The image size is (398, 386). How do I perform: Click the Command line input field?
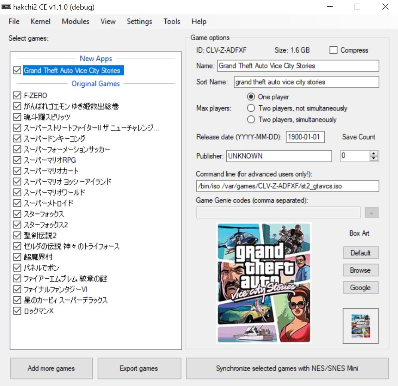288,186
